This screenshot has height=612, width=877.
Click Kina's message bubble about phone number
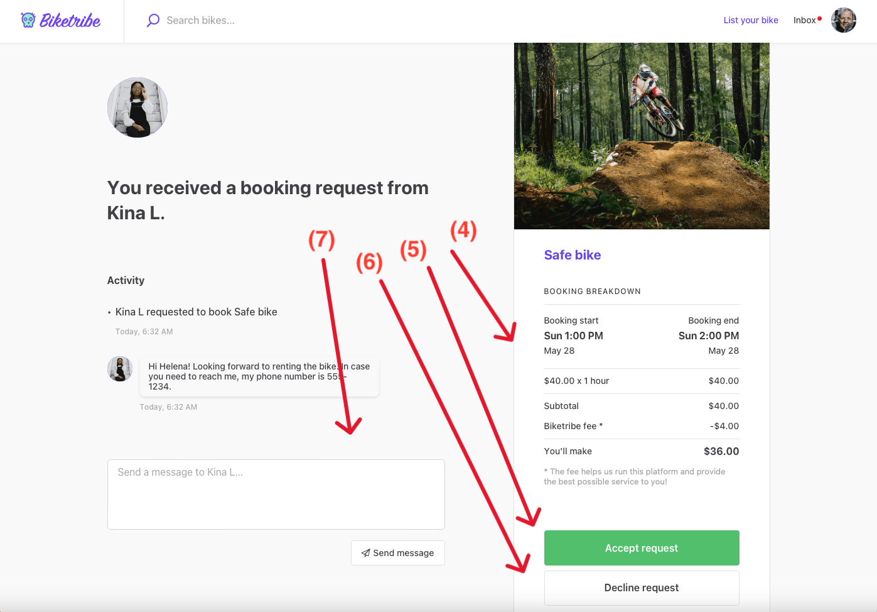point(259,376)
